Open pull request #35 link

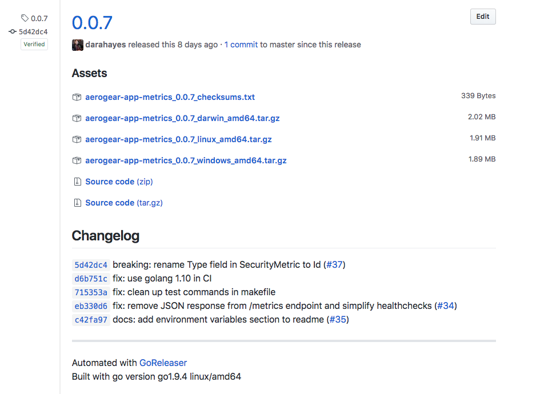[x=338, y=320]
